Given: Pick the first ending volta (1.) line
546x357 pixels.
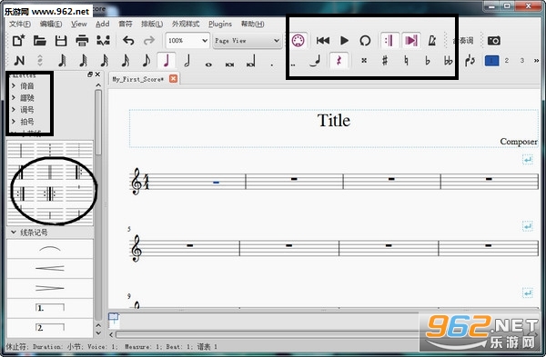Looking at the screenshot, I should coord(50,308).
